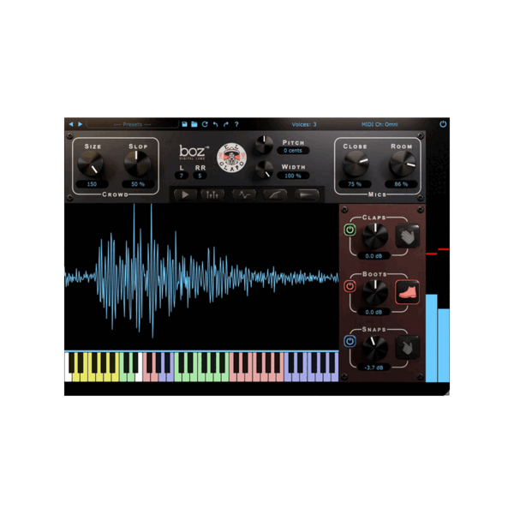
Task: Turn the Pitch knob
Action: 264,144
